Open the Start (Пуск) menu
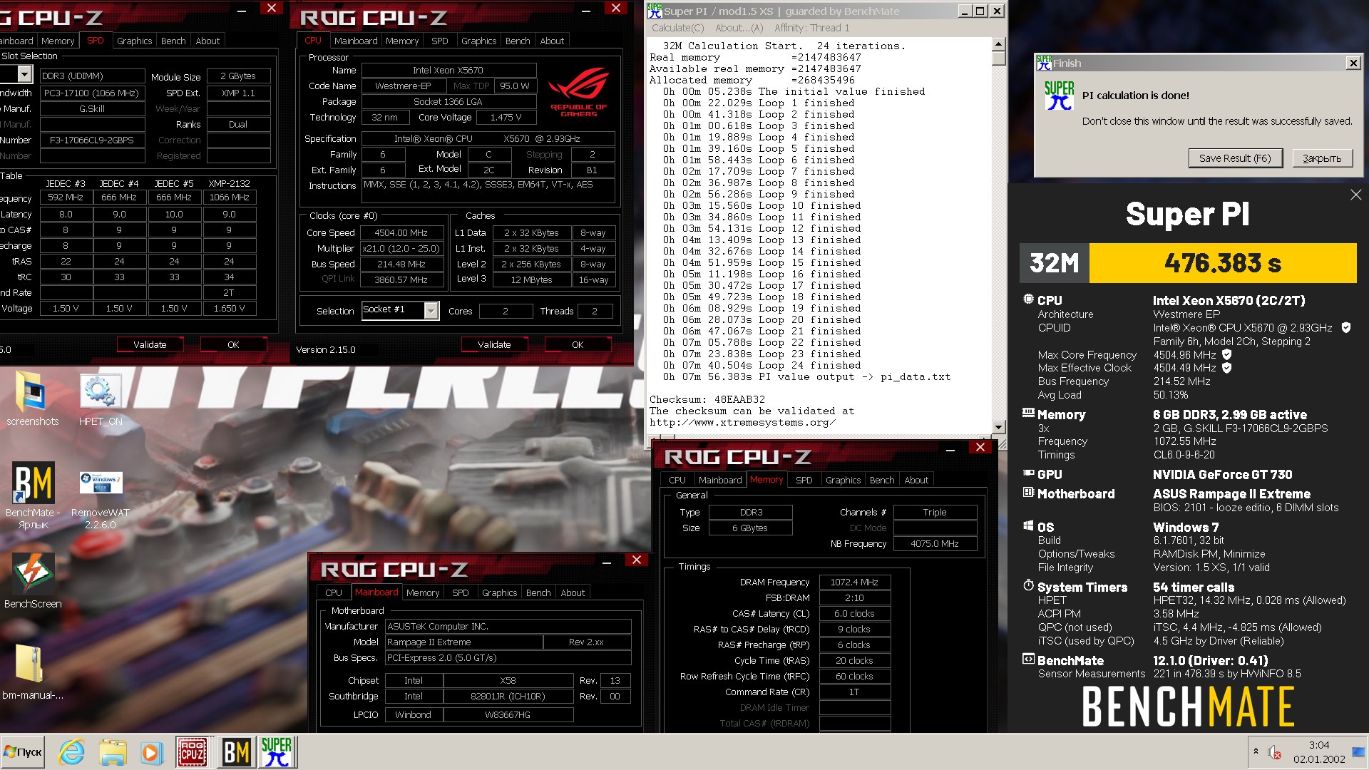The height and width of the screenshot is (770, 1369). [x=23, y=752]
